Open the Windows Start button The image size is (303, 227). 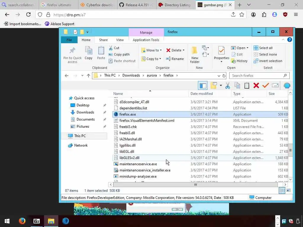[x=7, y=221]
